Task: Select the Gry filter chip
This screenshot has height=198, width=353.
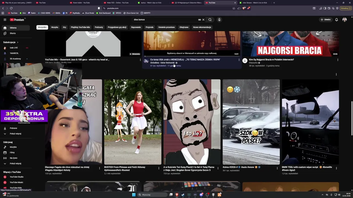Action: [x=65, y=27]
